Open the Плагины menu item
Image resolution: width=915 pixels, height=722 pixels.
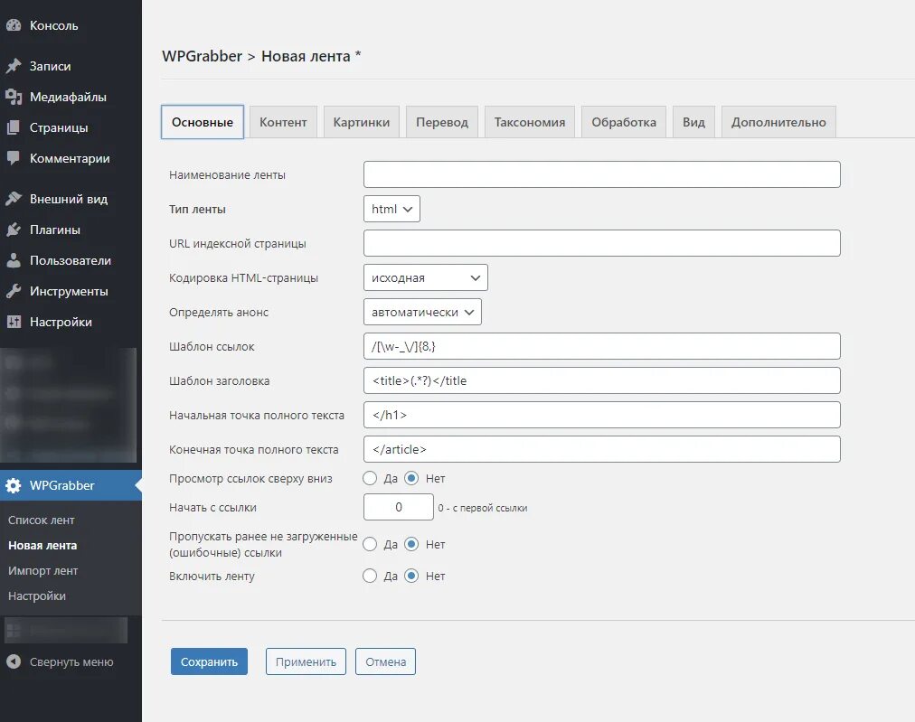[x=71, y=230]
